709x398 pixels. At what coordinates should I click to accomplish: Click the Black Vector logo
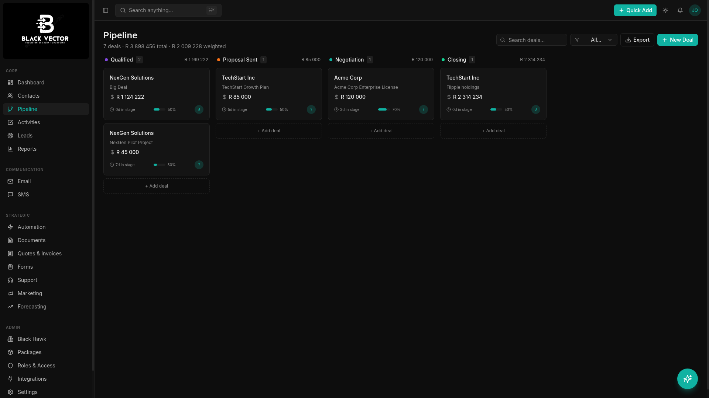coord(46,31)
